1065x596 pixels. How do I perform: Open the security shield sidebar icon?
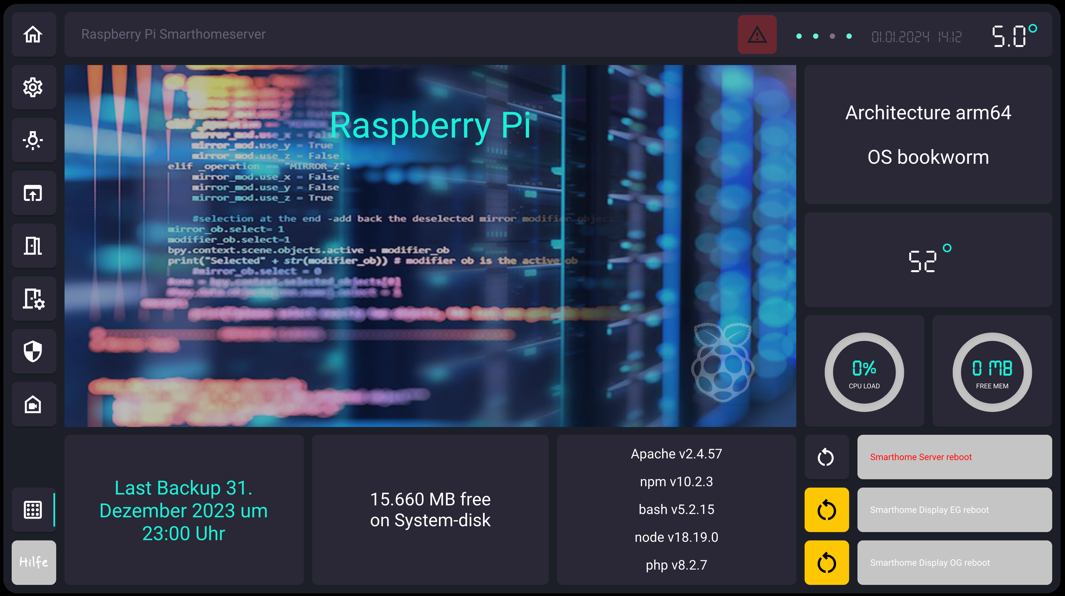click(x=33, y=351)
